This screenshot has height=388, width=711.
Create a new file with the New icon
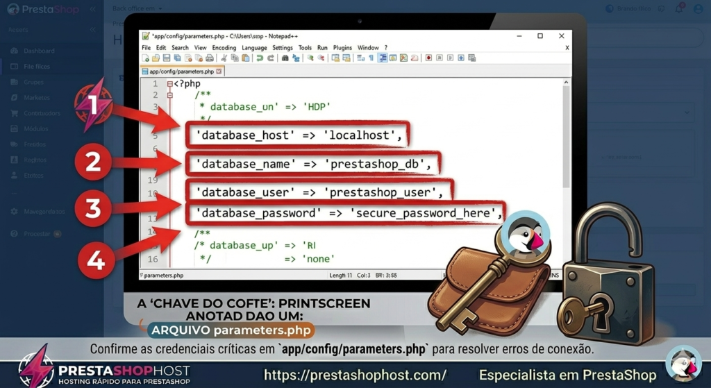pos(145,58)
